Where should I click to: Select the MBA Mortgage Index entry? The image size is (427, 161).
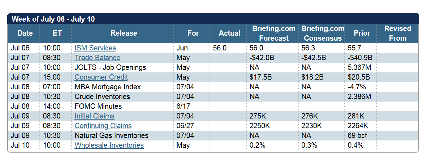click(108, 87)
